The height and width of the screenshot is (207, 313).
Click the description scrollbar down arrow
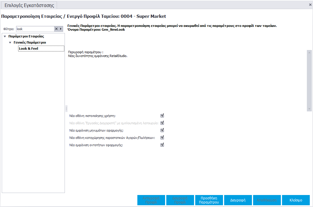point(309,109)
